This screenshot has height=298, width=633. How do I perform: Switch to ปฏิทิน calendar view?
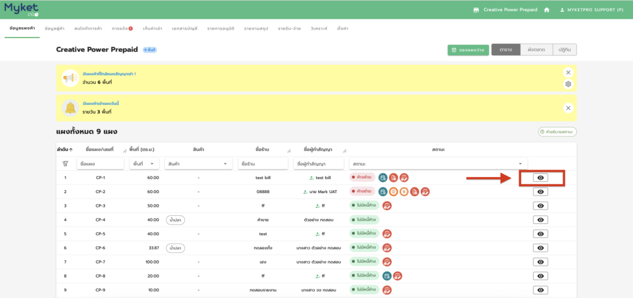click(564, 50)
